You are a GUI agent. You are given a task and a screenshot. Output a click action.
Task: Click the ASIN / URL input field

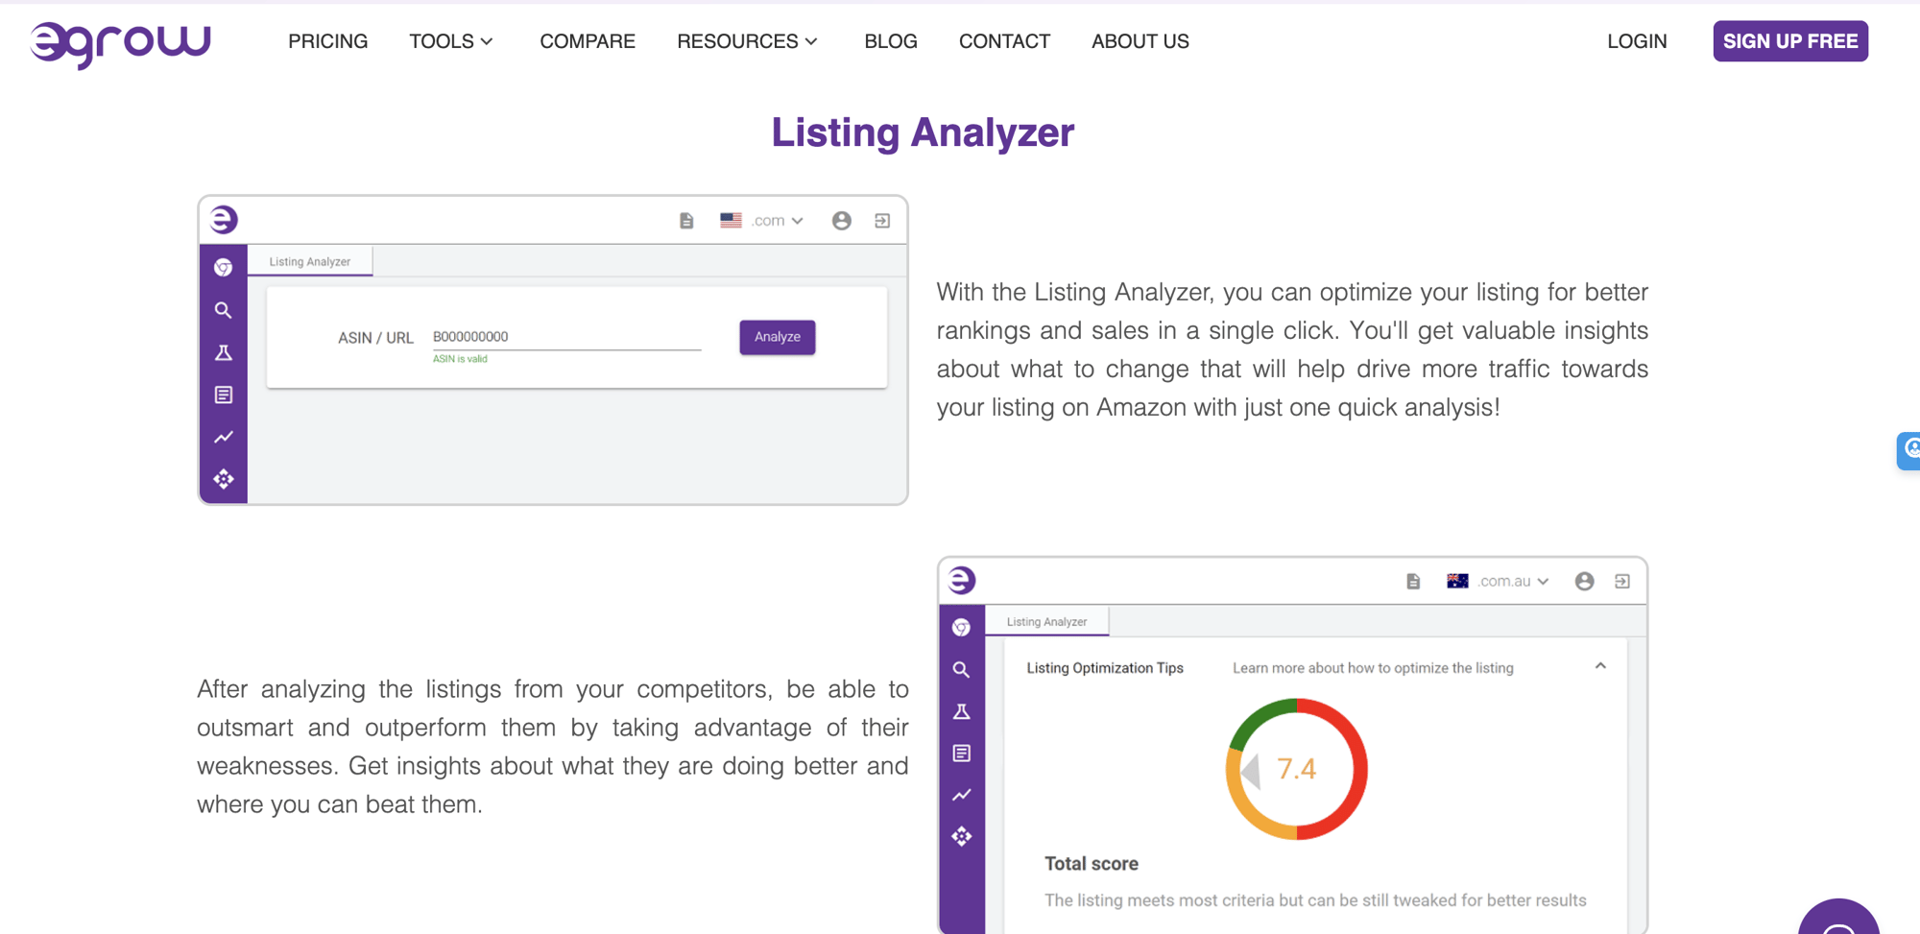pos(566,337)
